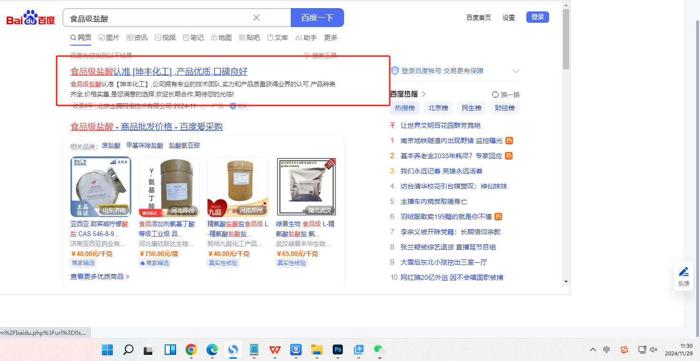Screen dimensions: 700x361
Task: Clear the search box with the X icon
Action: click(256, 18)
